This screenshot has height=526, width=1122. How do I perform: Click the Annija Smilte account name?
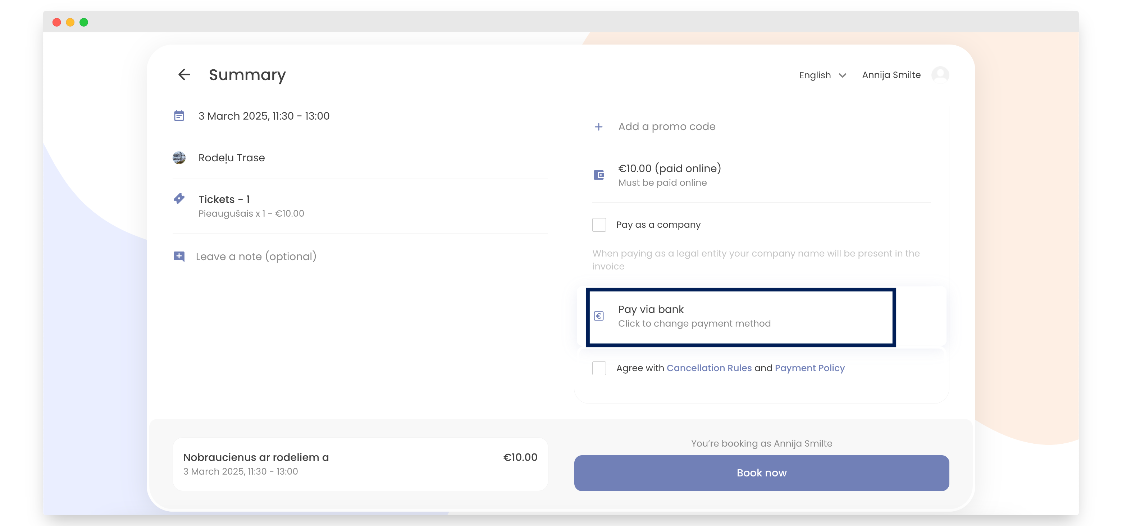point(890,74)
